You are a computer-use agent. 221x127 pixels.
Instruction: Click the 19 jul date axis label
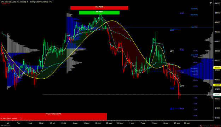pos(41,123)
